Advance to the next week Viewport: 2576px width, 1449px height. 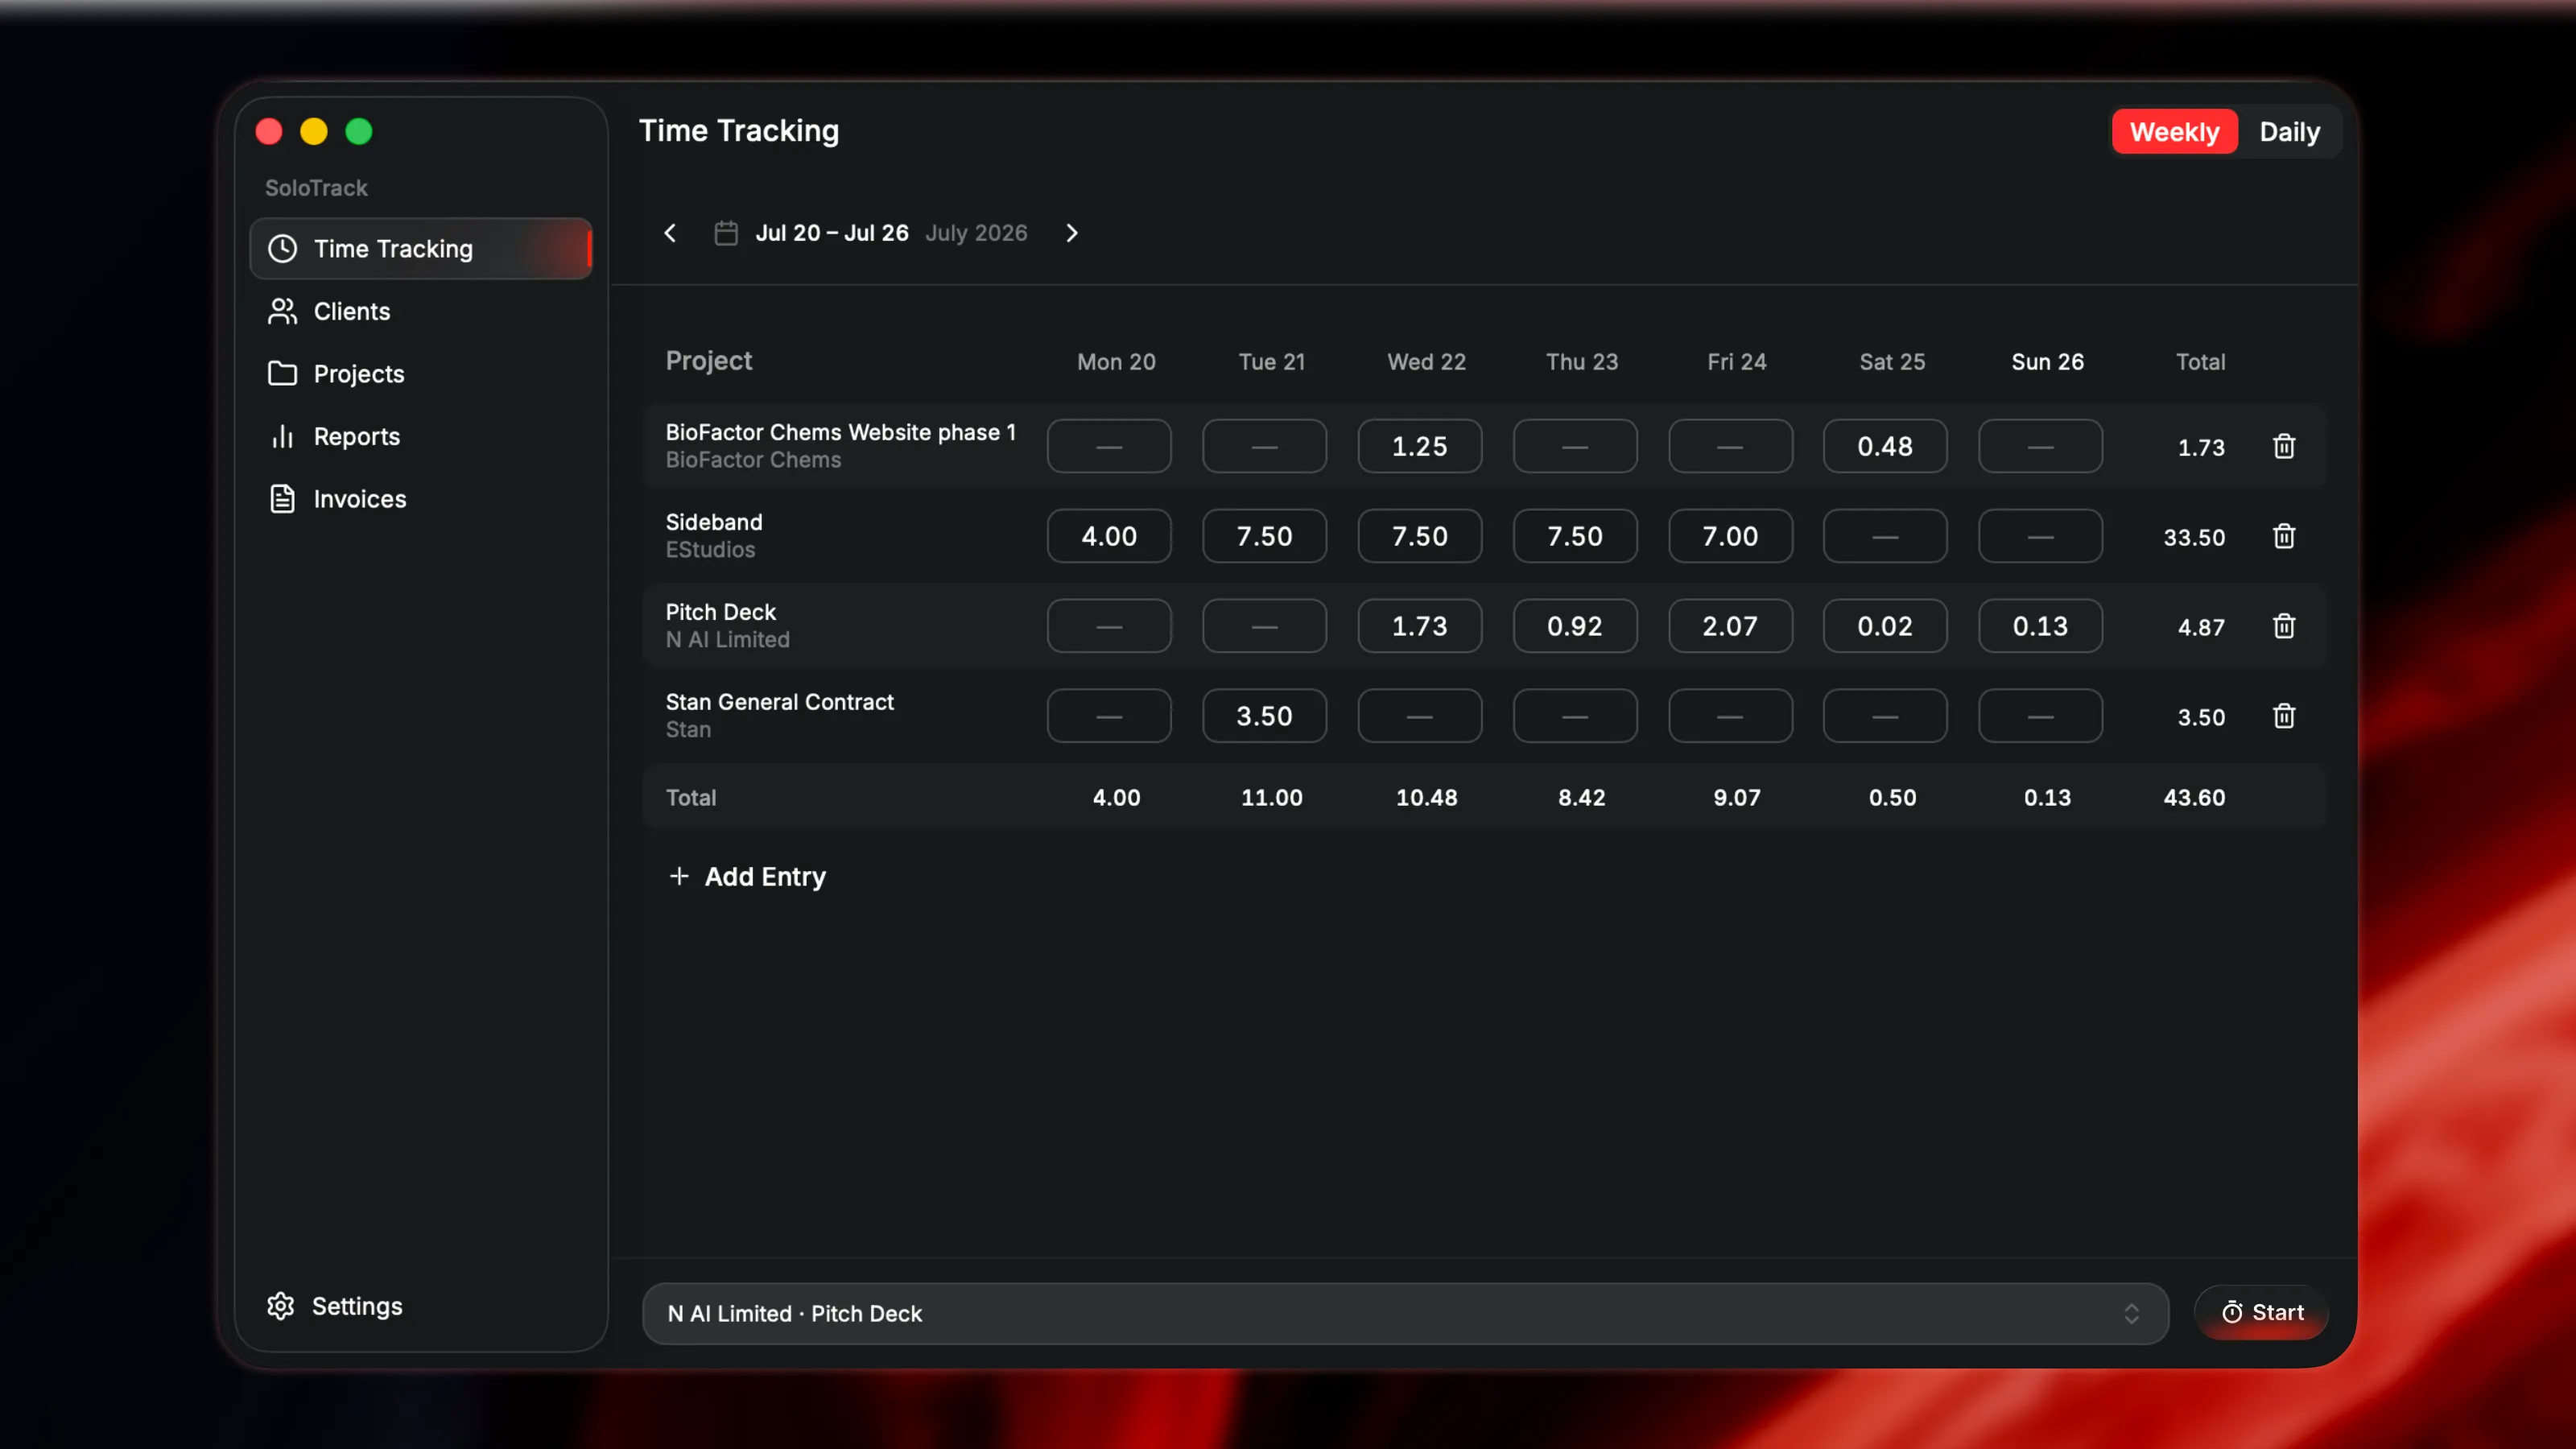click(1072, 233)
